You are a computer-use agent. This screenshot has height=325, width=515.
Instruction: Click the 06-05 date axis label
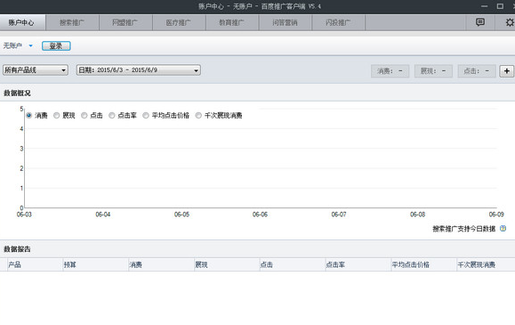tap(181, 215)
